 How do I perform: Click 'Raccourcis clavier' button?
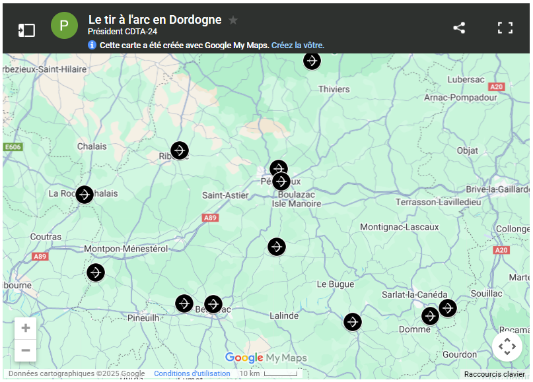(494, 374)
